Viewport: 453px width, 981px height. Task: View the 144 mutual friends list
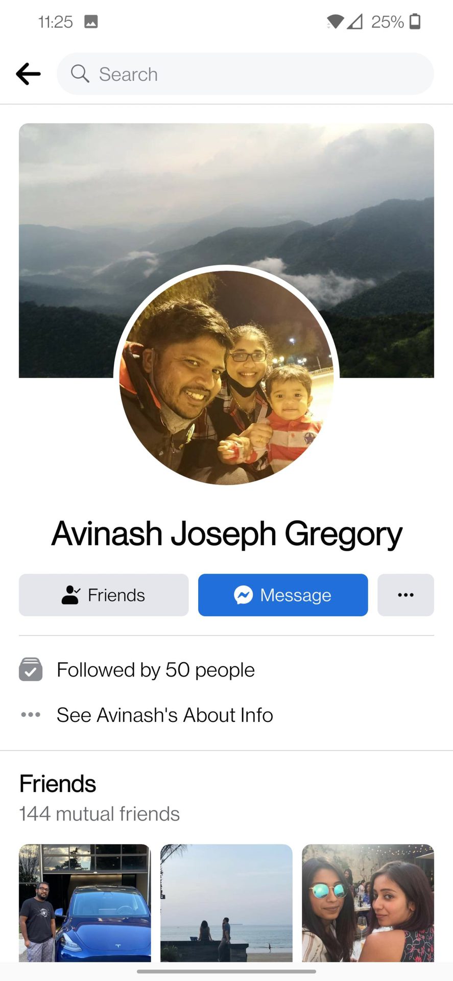[99, 814]
